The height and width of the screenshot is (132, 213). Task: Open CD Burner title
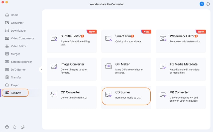123,92
